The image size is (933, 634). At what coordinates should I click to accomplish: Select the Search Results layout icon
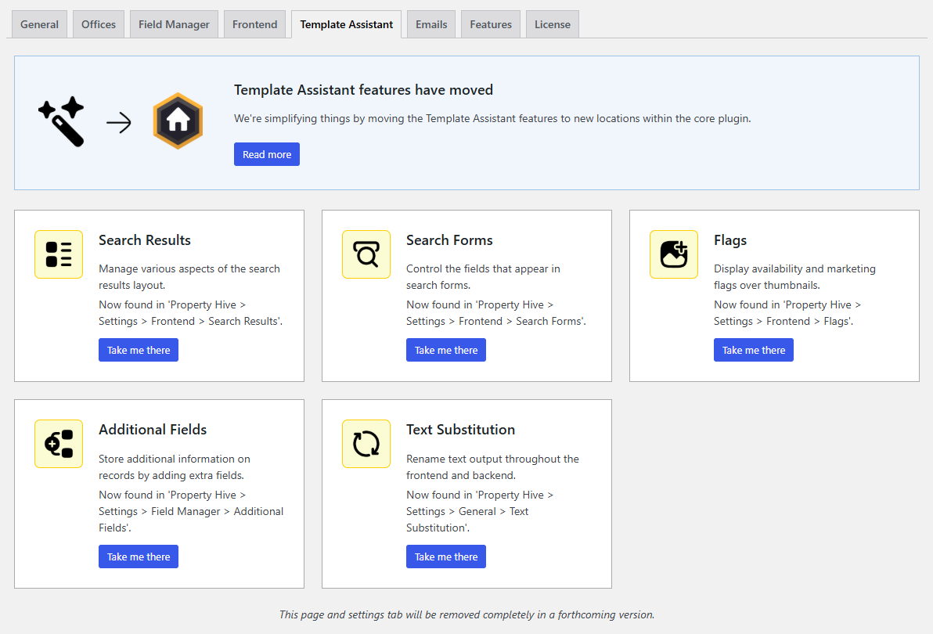59,254
